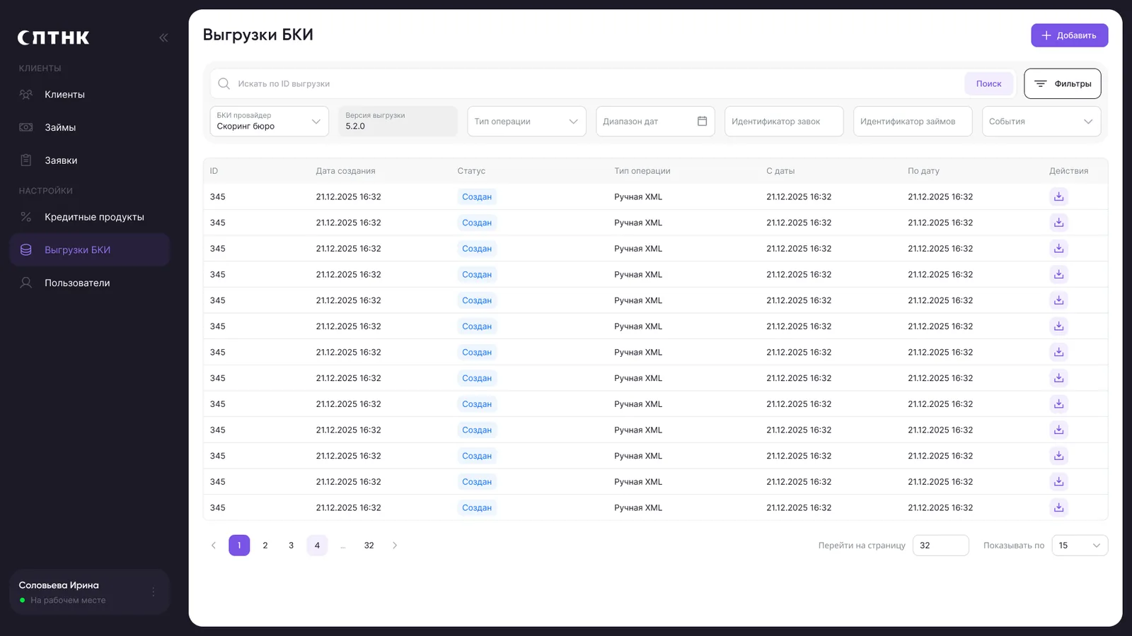Select page 1 in the pagination
Screen dimensions: 1132x636
239,546
